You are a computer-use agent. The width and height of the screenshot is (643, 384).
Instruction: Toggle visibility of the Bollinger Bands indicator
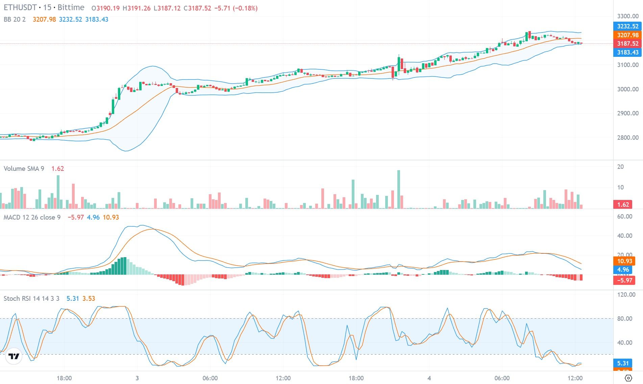click(x=15, y=19)
